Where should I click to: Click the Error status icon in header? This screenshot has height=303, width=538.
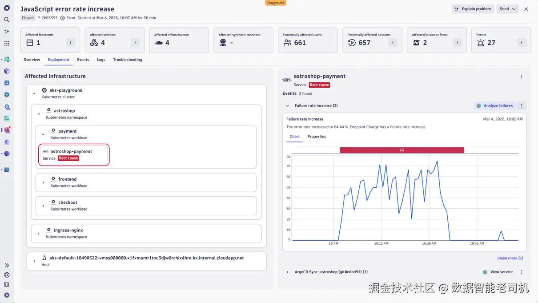click(62, 18)
